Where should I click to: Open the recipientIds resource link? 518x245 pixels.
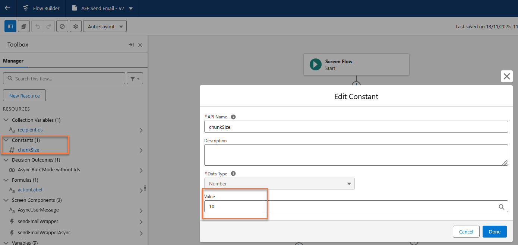coord(32,130)
